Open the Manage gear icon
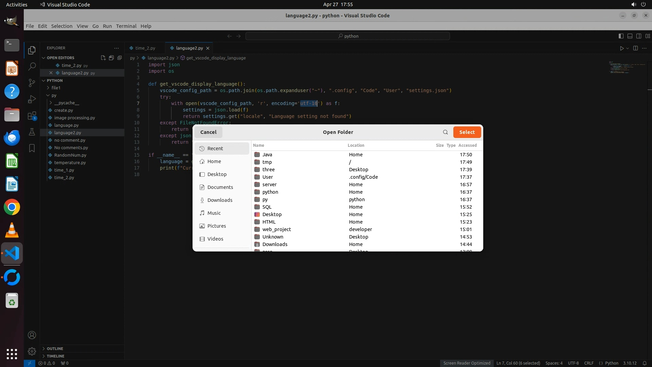This screenshot has height=367, width=652. (x=32, y=351)
